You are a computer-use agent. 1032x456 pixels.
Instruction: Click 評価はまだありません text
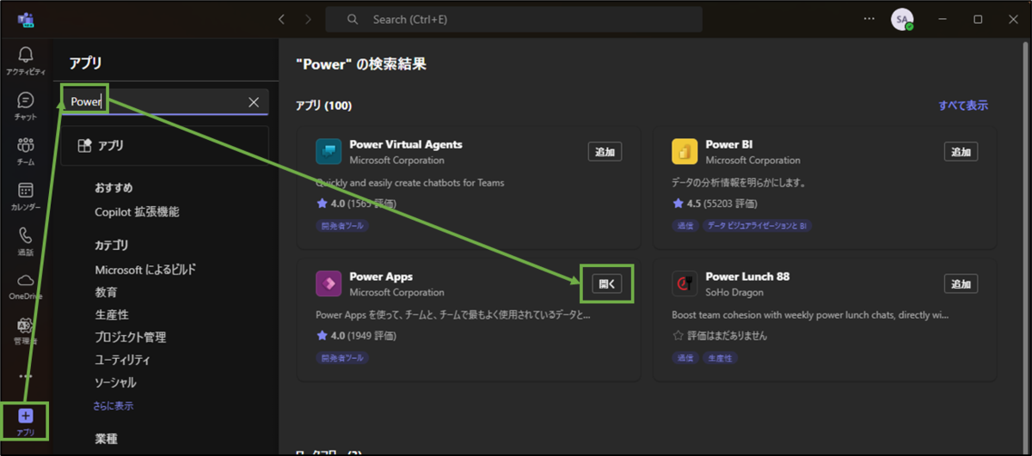[x=727, y=336]
